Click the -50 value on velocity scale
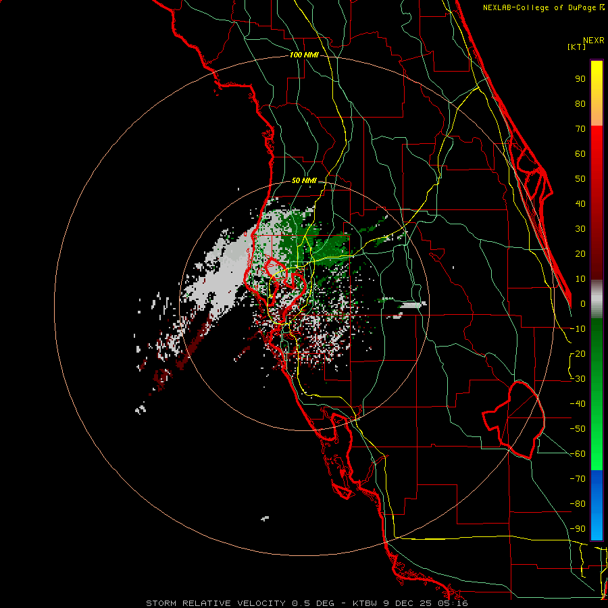The width and height of the screenshot is (608, 608). 578,429
